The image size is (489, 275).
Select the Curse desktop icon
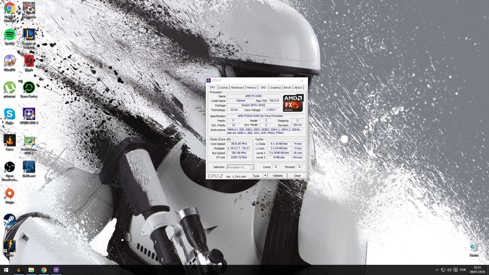10,143
